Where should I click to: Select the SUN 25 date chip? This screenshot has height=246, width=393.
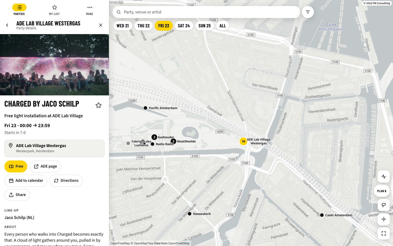coord(205,26)
